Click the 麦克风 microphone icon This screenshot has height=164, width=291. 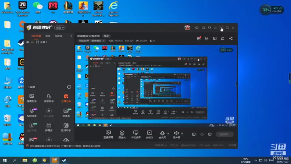pos(162,133)
